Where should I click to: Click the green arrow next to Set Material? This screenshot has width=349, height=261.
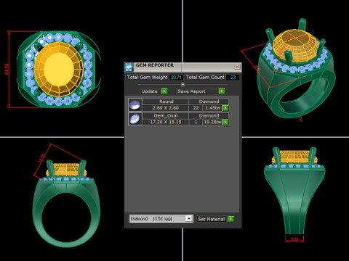coord(230,219)
